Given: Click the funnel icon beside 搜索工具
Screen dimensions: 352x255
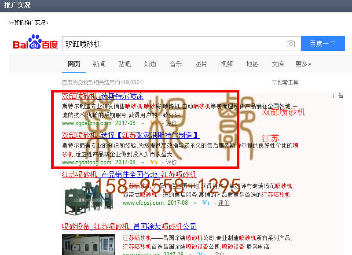Looking at the screenshot, I should (274, 82).
